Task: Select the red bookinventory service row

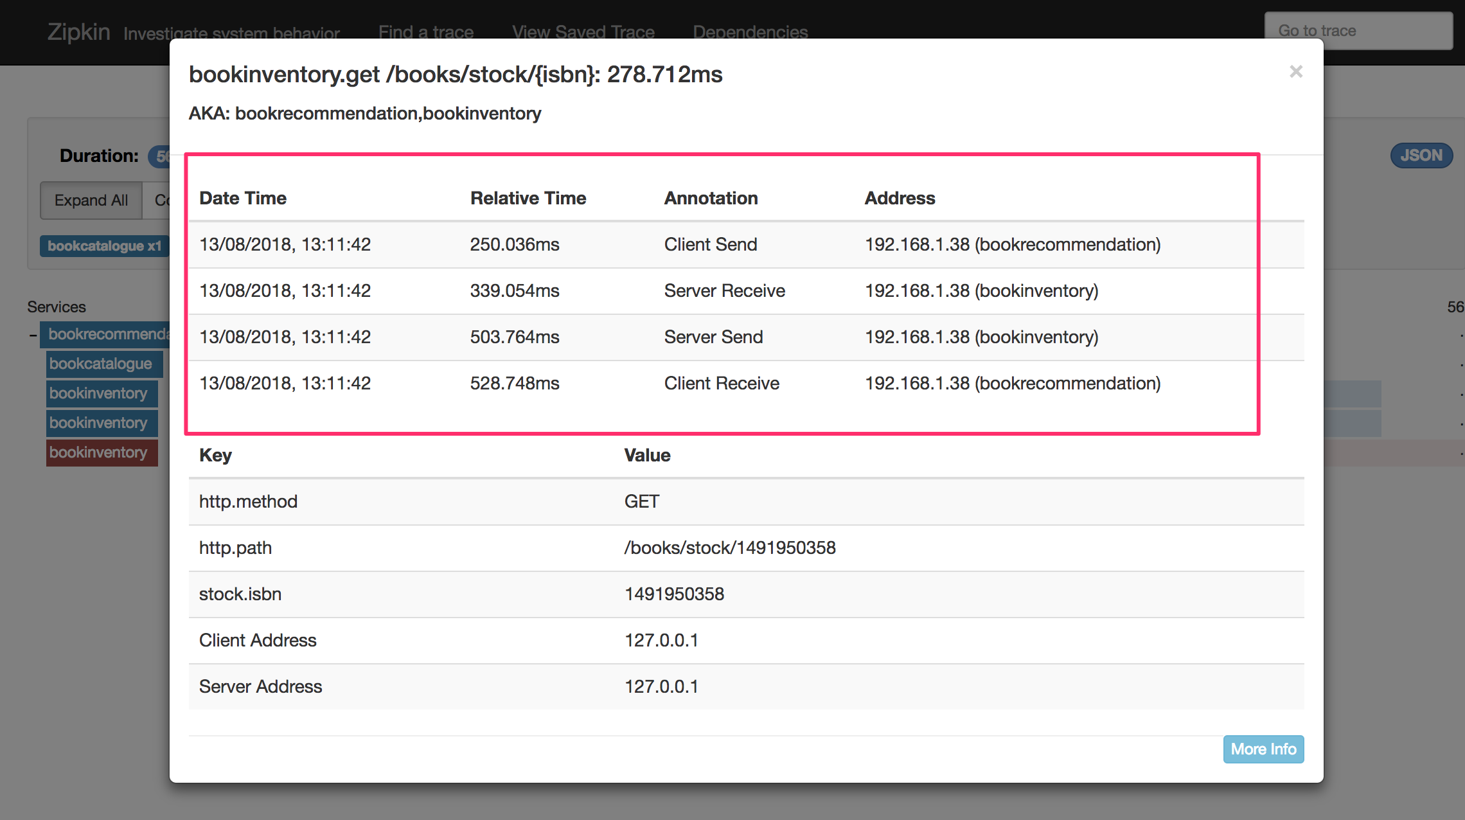Action: point(102,452)
